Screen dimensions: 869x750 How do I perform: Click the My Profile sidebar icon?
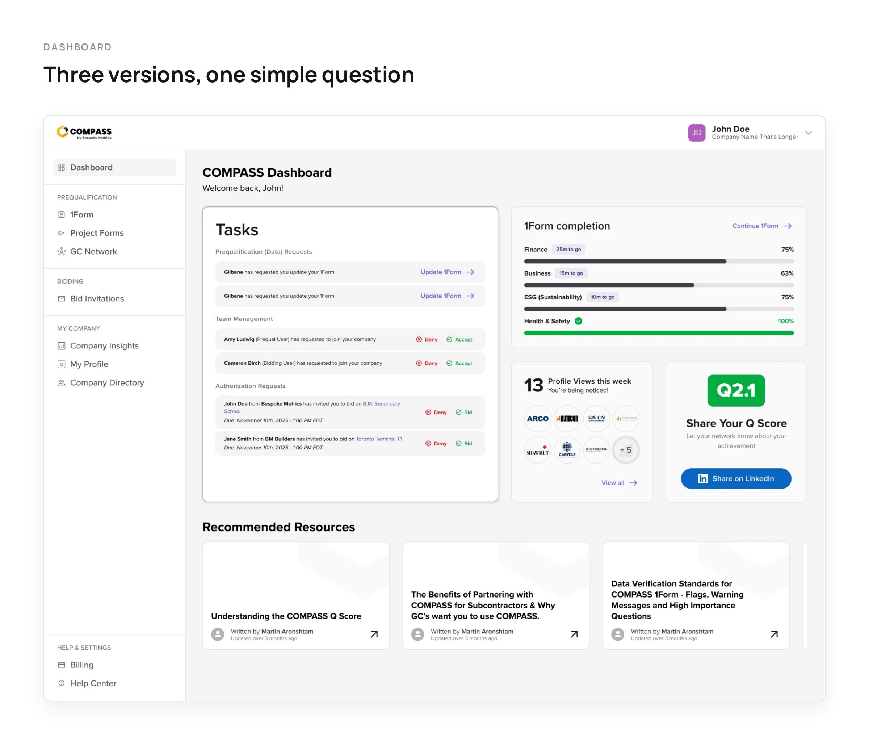click(61, 364)
